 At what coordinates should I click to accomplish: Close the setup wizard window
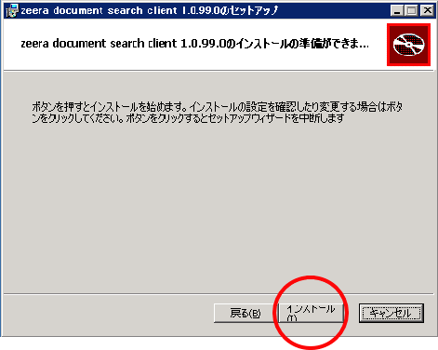[x=428, y=11]
